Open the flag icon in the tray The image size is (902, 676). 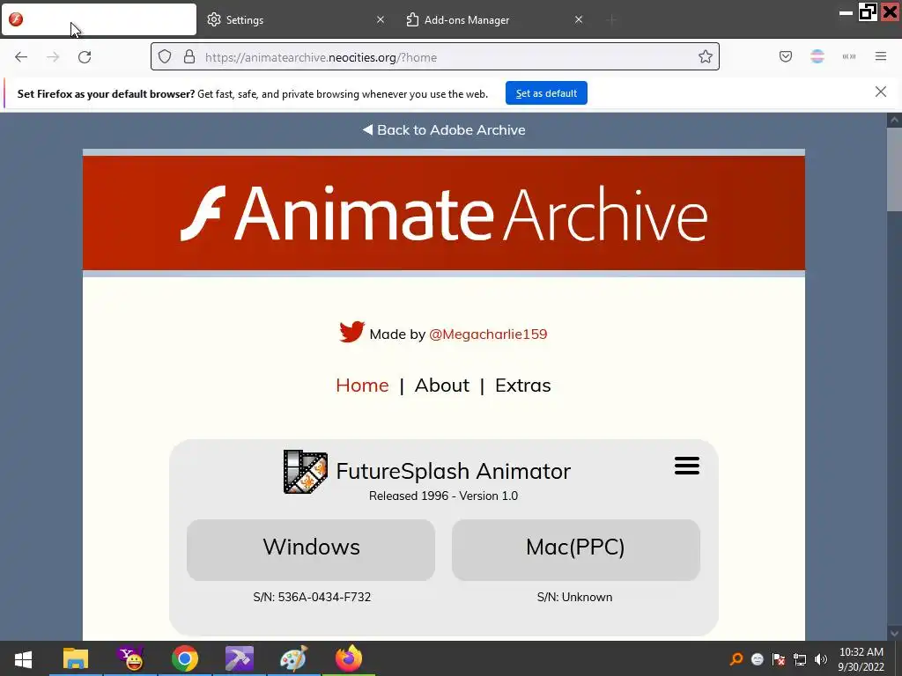tap(779, 659)
